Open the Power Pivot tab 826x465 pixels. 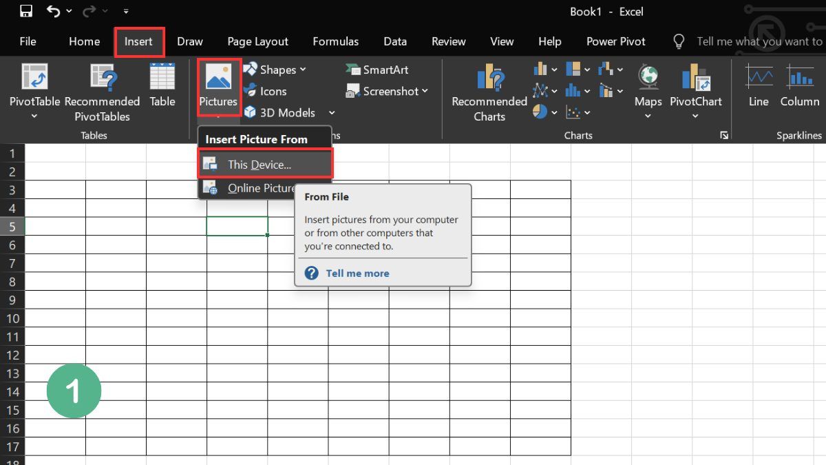615,41
